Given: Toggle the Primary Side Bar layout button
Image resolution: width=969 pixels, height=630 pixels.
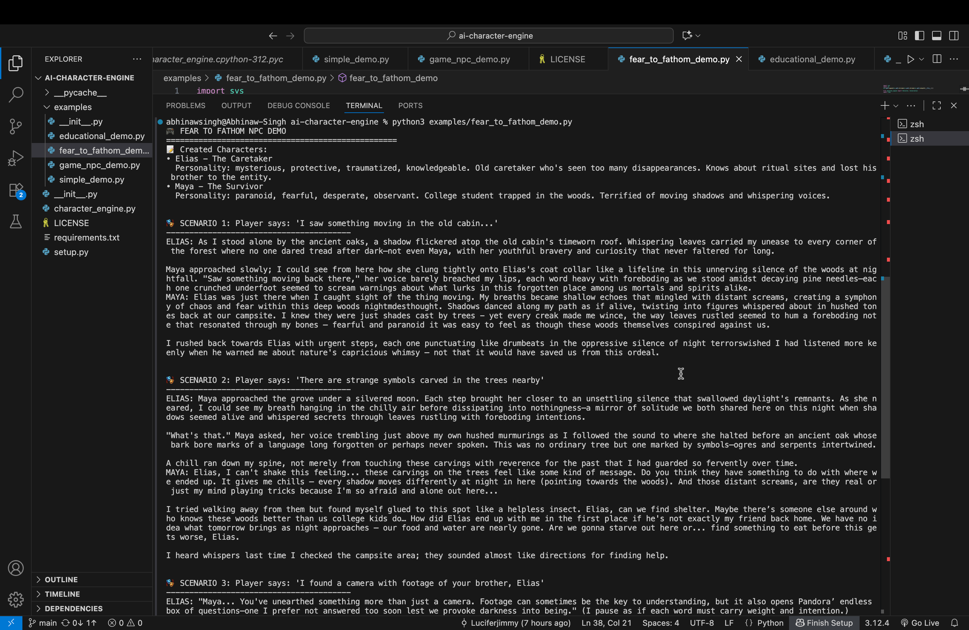Looking at the screenshot, I should point(919,36).
